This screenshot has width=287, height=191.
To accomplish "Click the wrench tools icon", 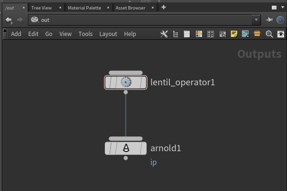I will pos(164,34).
